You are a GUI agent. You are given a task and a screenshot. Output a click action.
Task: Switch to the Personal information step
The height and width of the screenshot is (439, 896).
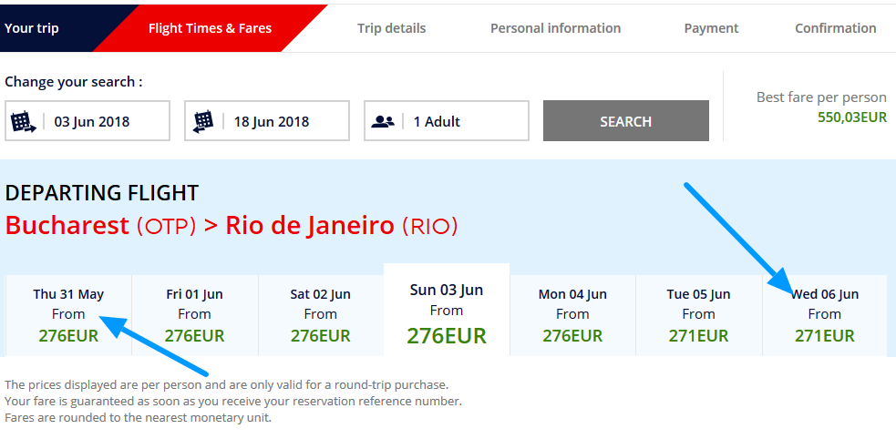[x=555, y=28]
